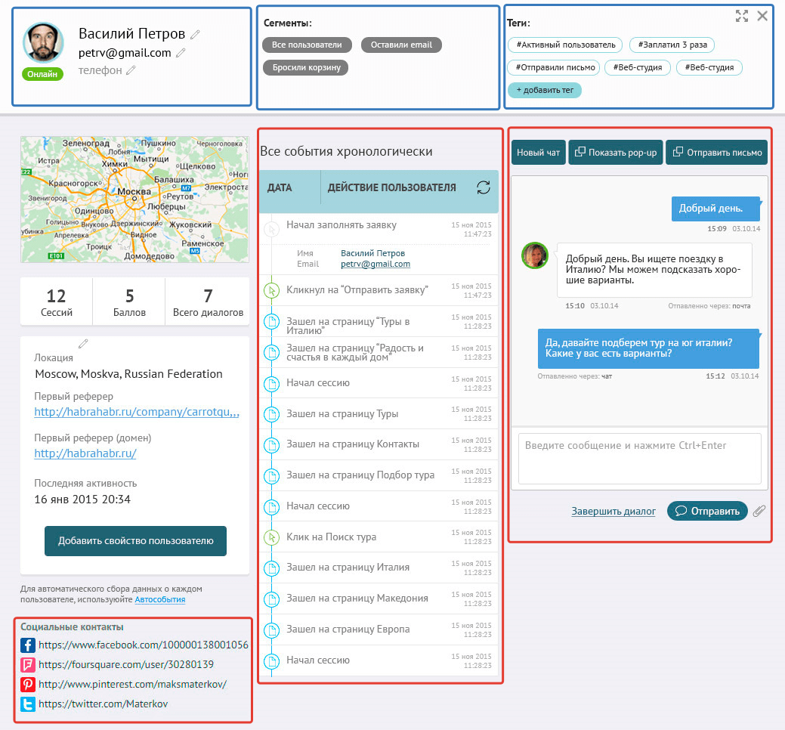This screenshot has height=730, width=785.
Task: Click the pencil icon above Локация
Action: pyautogui.click(x=83, y=344)
